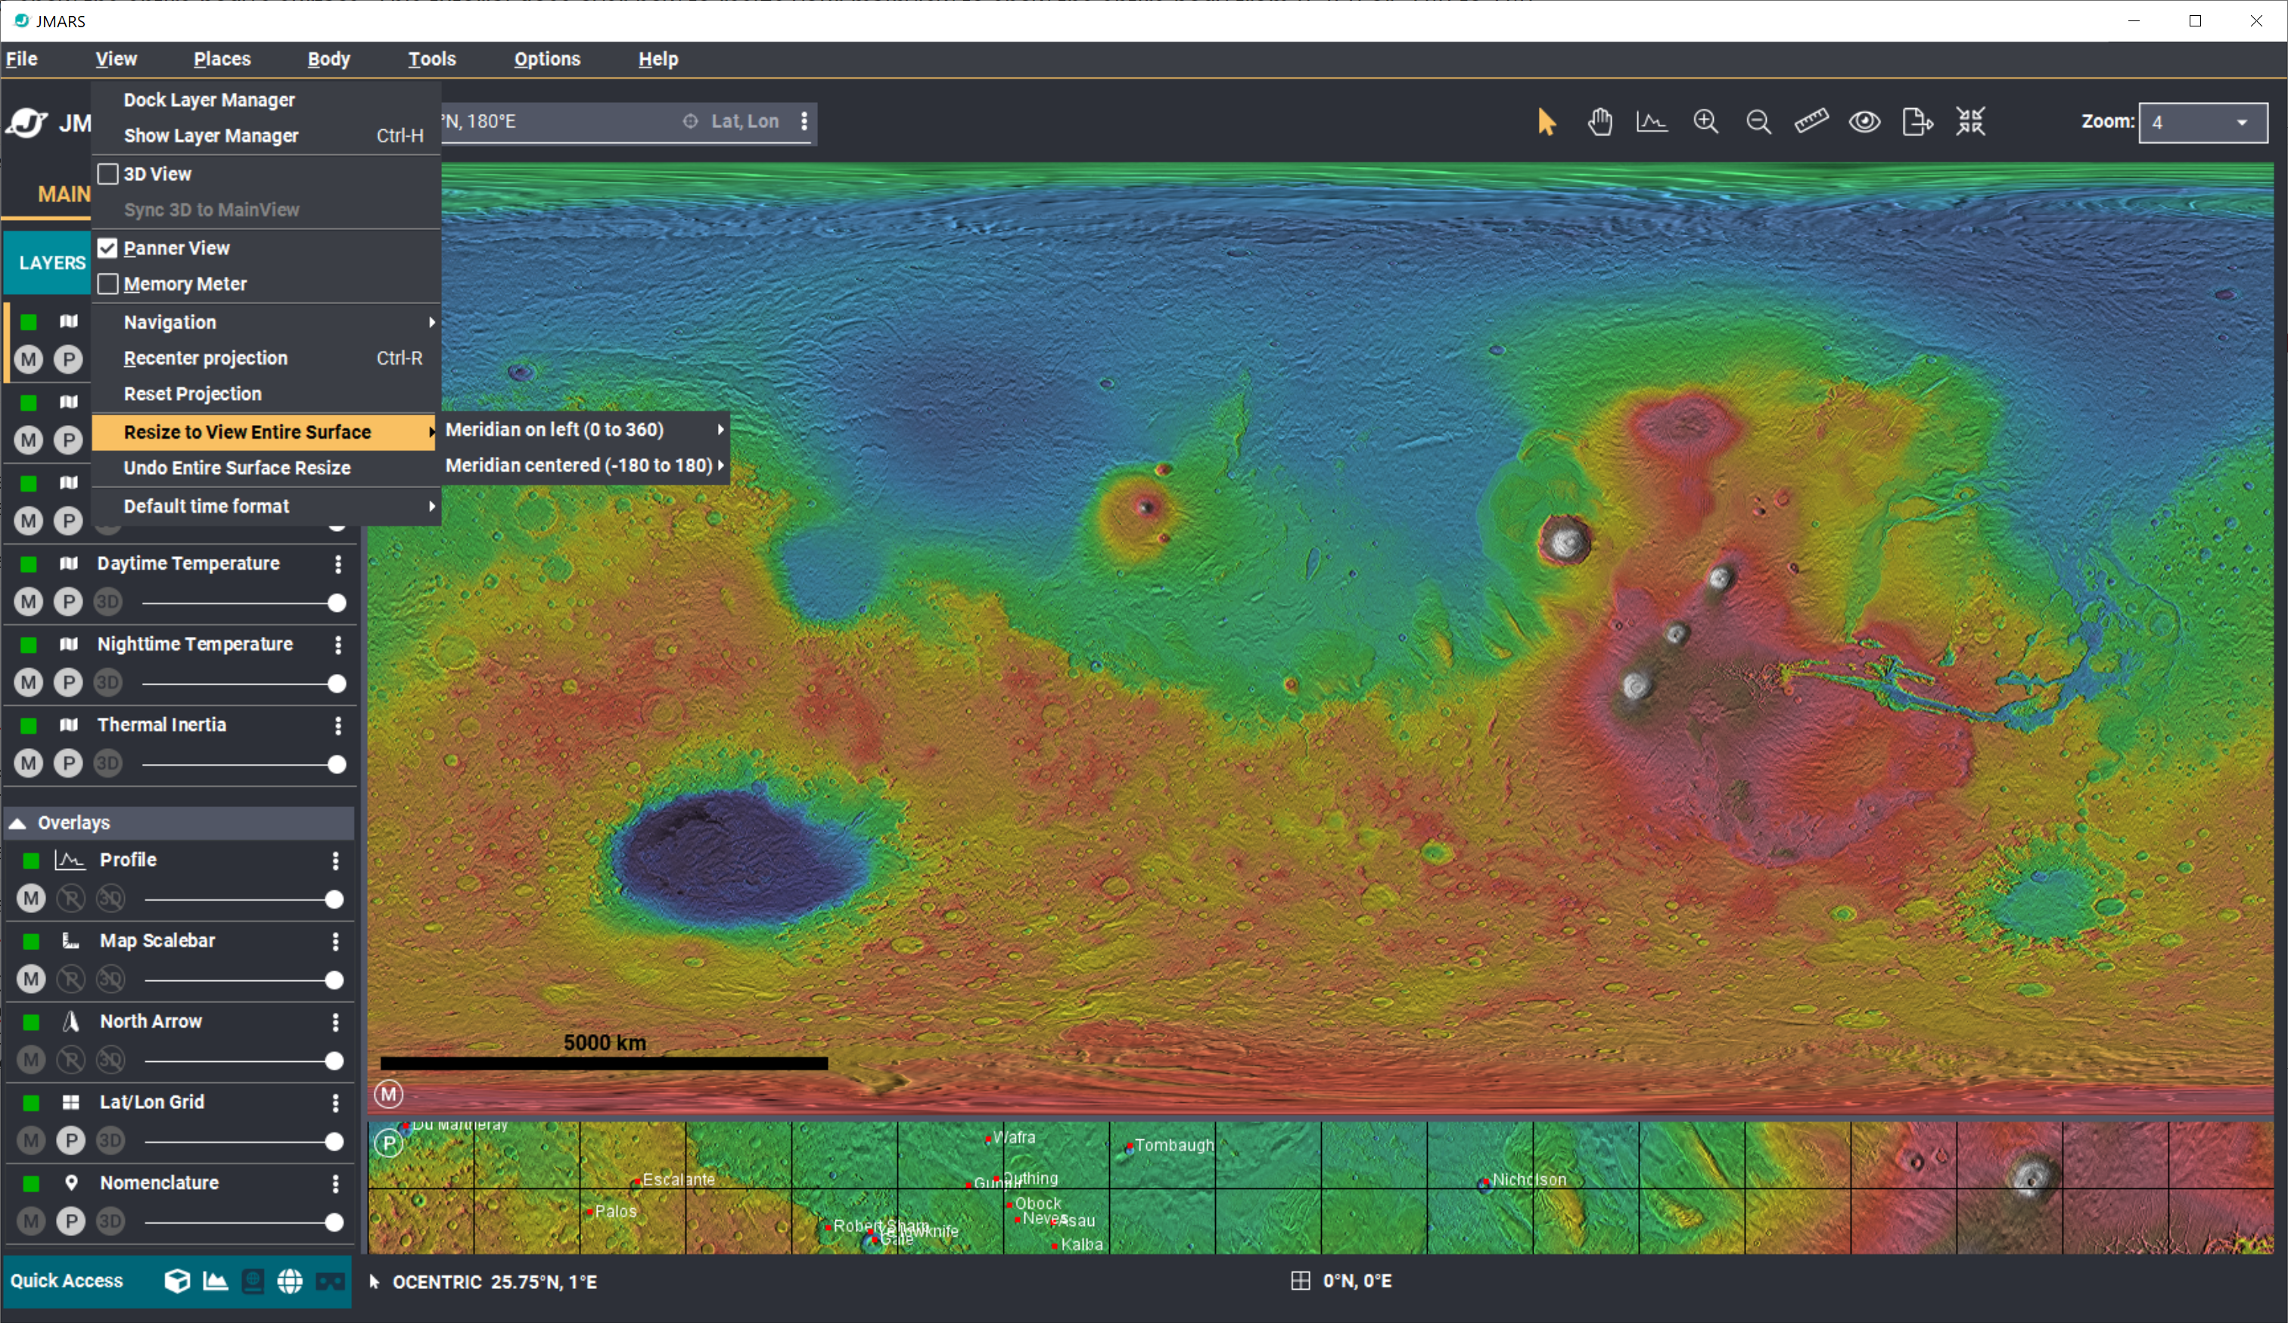Select the ruler measure tool
The width and height of the screenshot is (2288, 1323).
(1811, 122)
